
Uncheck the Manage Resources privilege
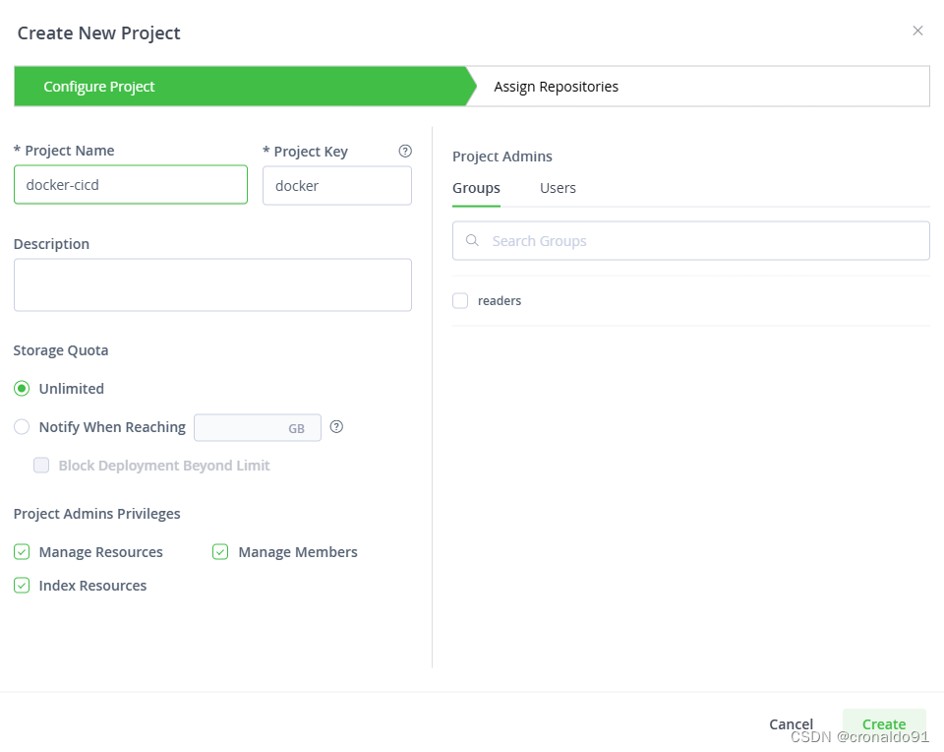22,552
